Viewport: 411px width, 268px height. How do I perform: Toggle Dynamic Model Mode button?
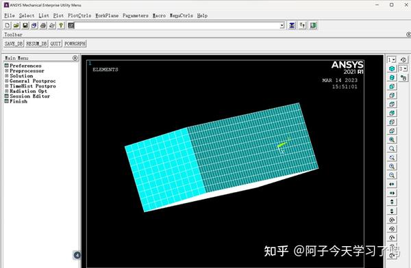[403, 60]
